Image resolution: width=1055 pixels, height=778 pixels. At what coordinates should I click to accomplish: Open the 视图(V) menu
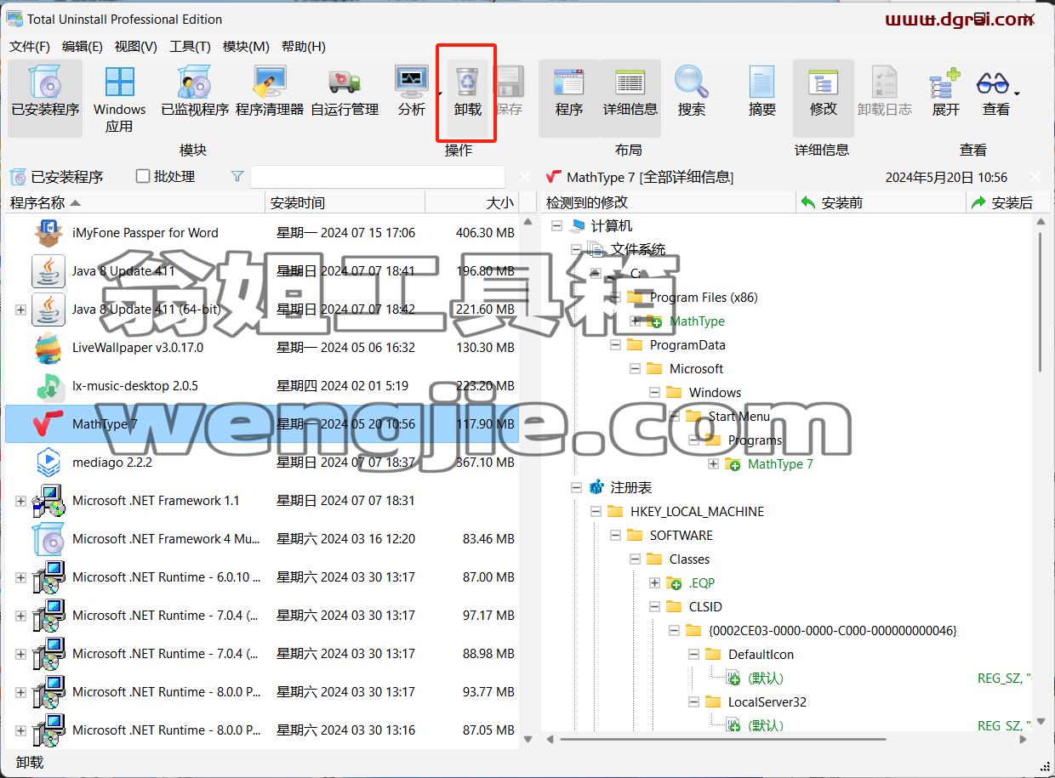pos(136,47)
